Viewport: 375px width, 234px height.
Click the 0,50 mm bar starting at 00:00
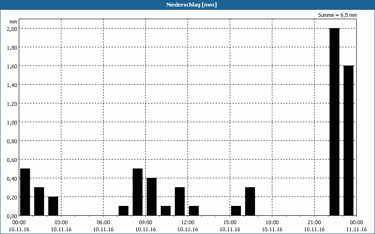tap(25, 192)
